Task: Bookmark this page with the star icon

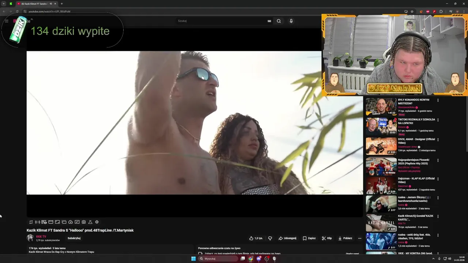Action: point(412,11)
